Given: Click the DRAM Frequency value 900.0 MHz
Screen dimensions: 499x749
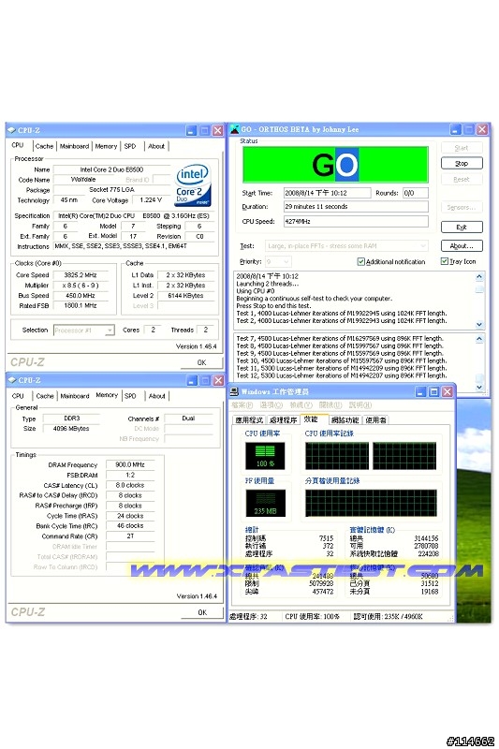Looking at the screenshot, I should pos(130,464).
